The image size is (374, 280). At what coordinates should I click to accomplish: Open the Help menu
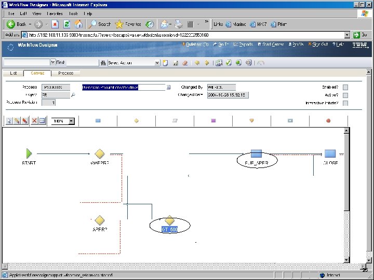pyautogui.click(x=88, y=13)
